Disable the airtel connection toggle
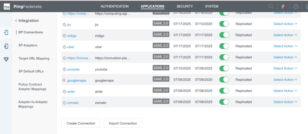Screen dimensions: 308x134 coord(224,91)
